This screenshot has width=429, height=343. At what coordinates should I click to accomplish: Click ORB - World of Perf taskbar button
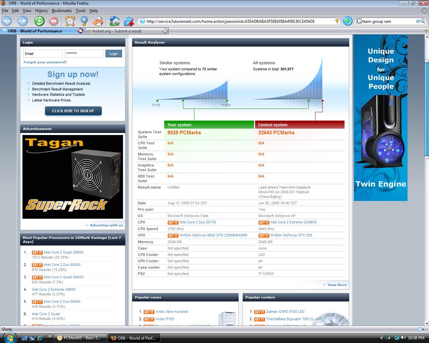[x=134, y=338]
